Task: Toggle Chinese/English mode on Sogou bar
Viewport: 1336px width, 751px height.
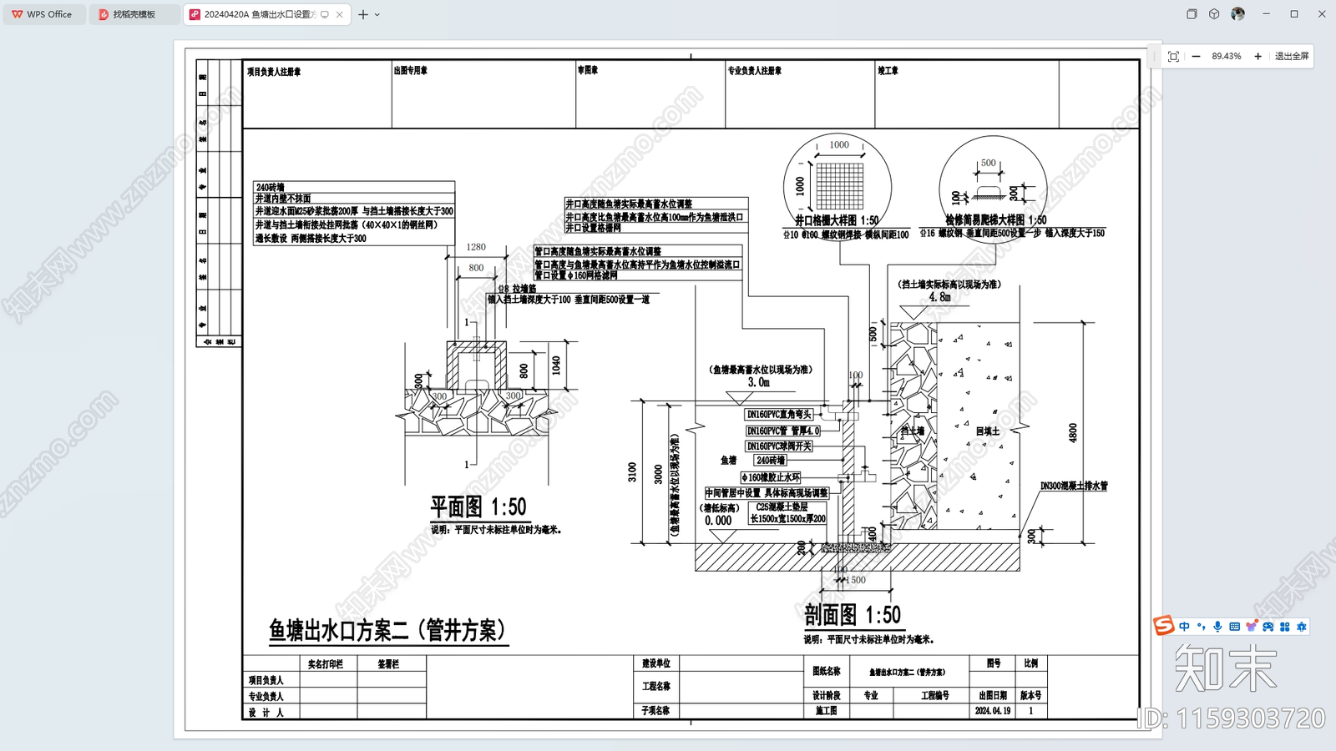Action: (1184, 627)
